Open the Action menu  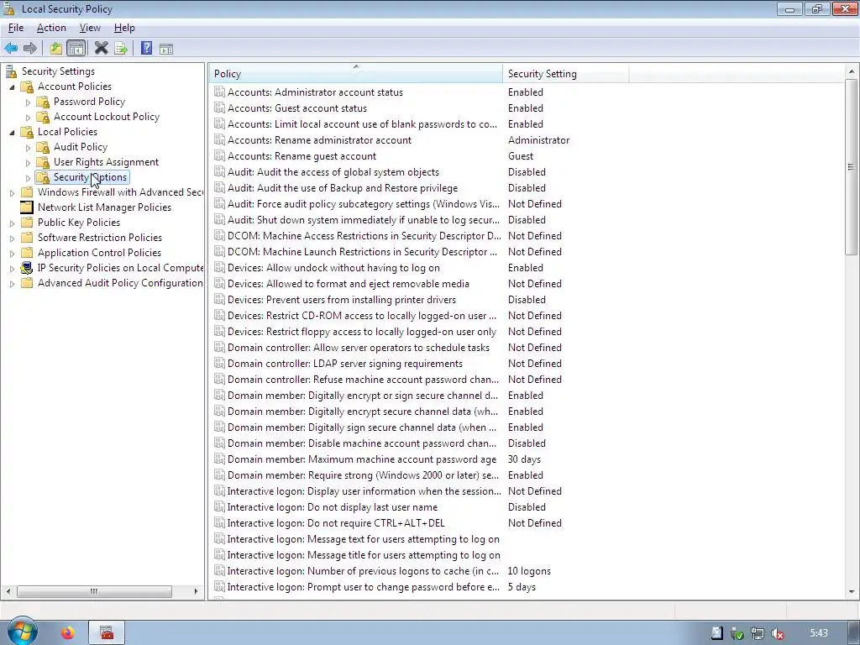51,28
